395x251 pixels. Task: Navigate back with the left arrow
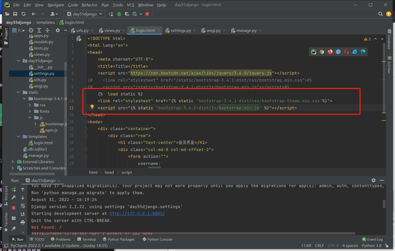(34, 14)
